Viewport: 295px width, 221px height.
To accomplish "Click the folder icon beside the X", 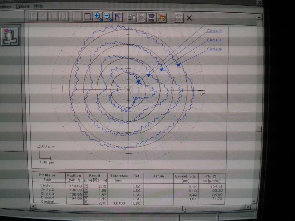I will (179, 18).
